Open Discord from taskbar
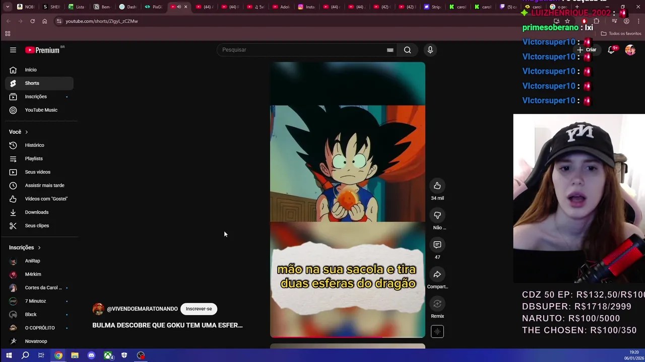The width and height of the screenshot is (645, 362). coord(91,355)
